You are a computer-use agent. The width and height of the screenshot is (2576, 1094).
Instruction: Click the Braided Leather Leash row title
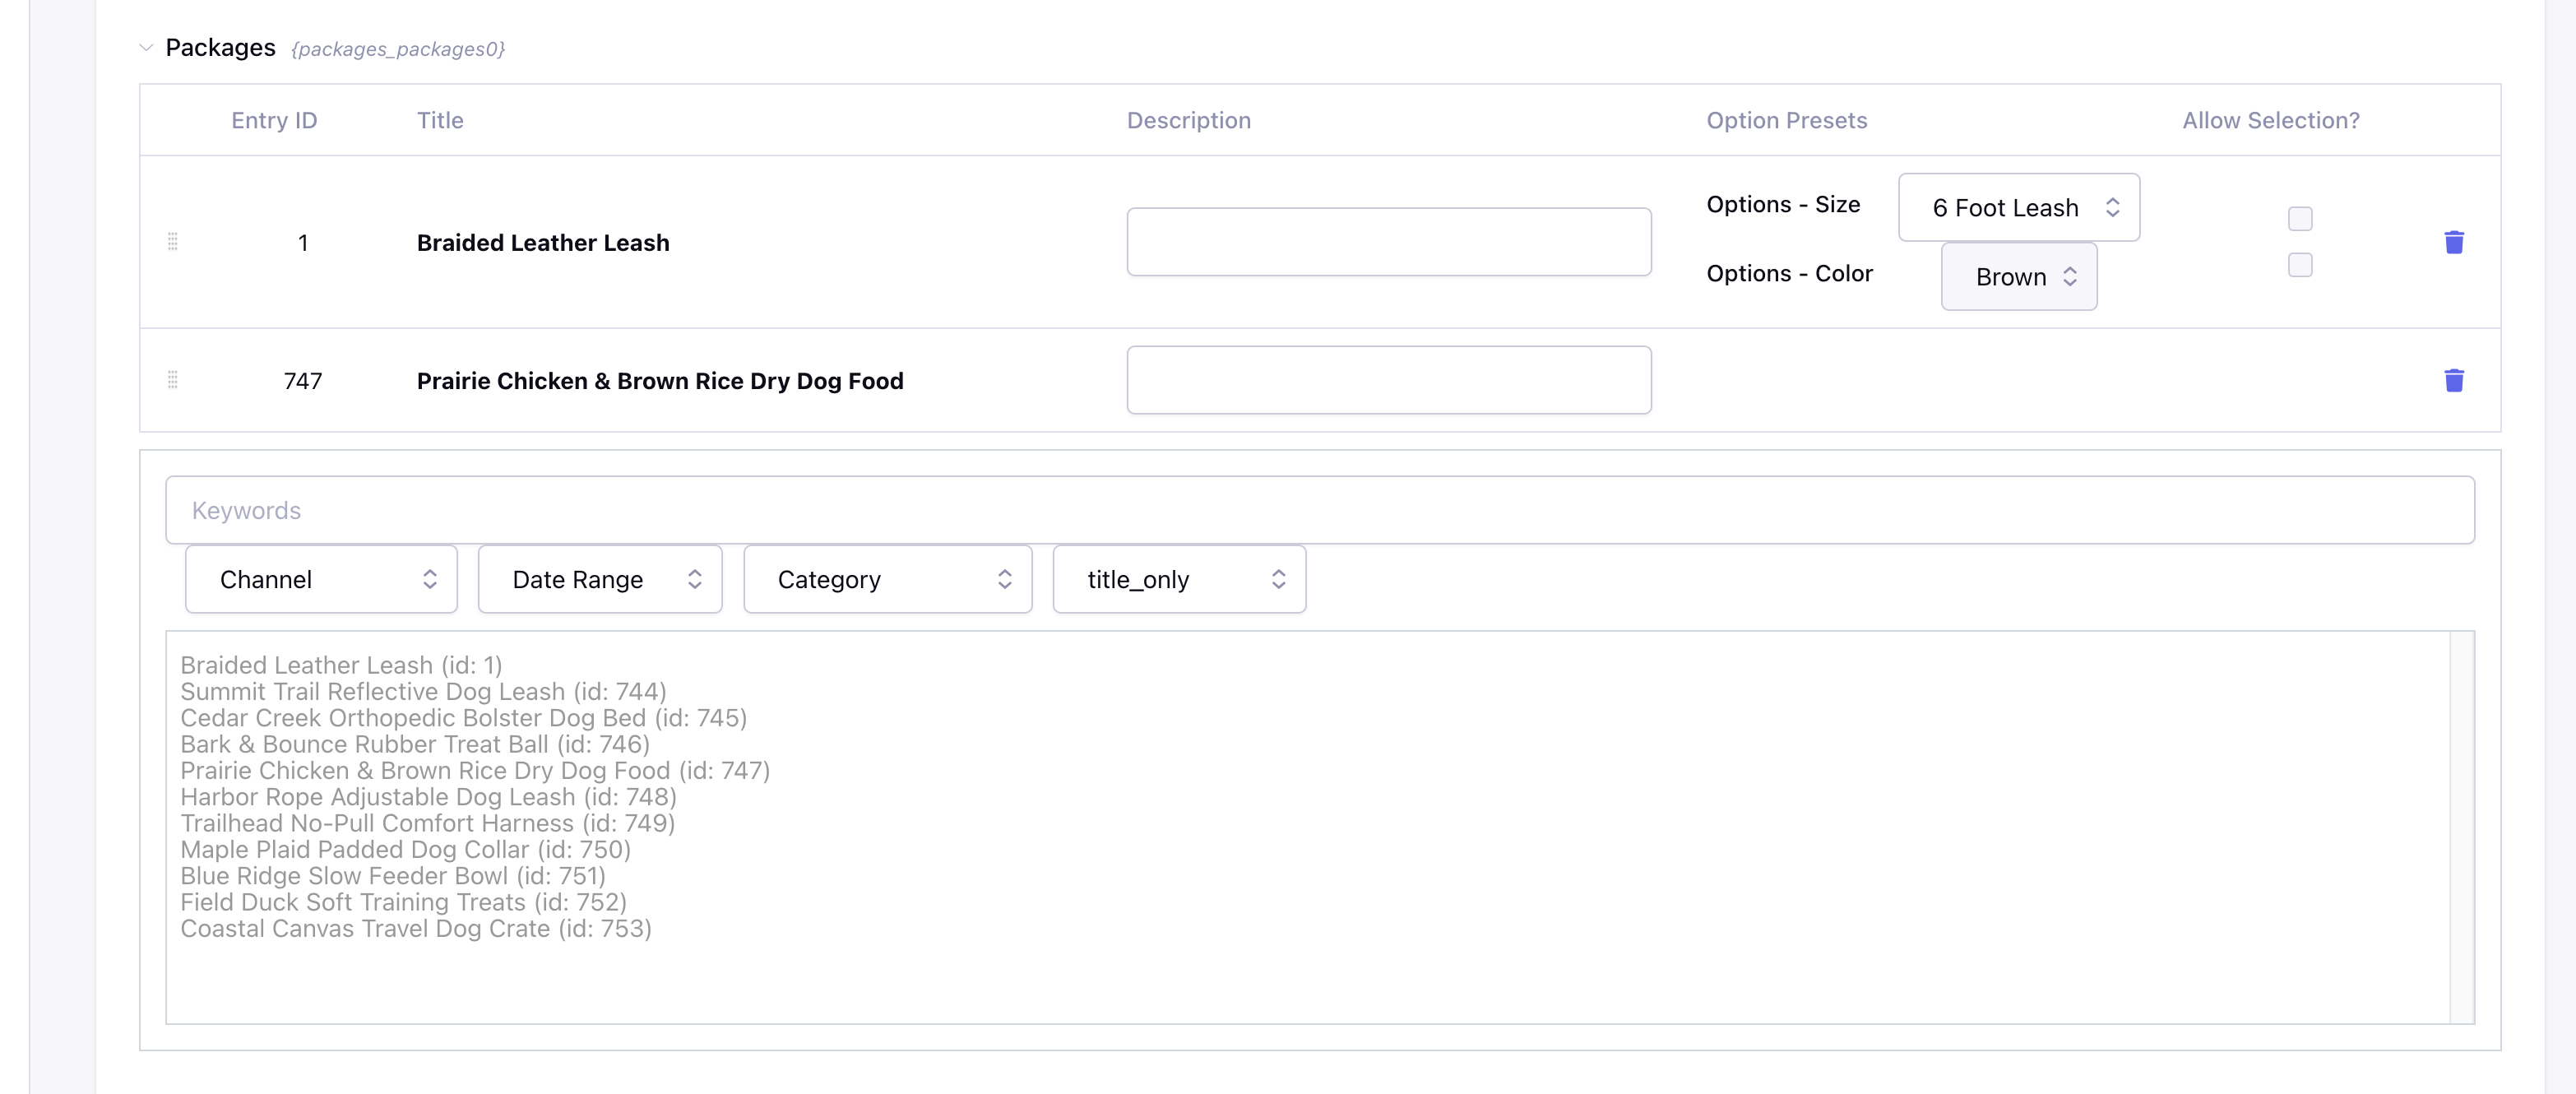[543, 242]
